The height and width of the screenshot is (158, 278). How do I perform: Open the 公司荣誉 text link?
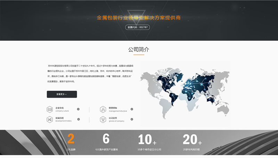point(113,118)
